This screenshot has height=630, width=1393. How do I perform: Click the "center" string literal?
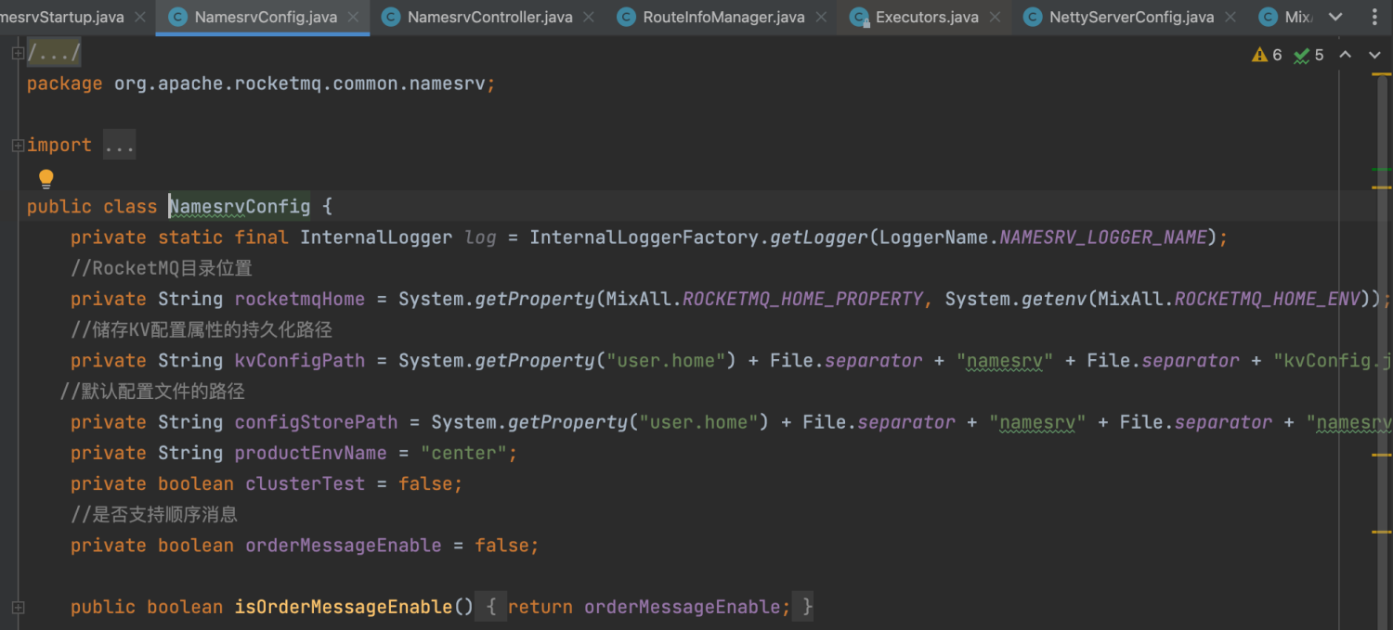click(463, 453)
